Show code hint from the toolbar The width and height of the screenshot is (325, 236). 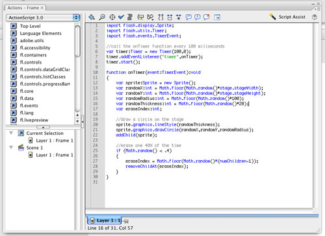click(140, 17)
